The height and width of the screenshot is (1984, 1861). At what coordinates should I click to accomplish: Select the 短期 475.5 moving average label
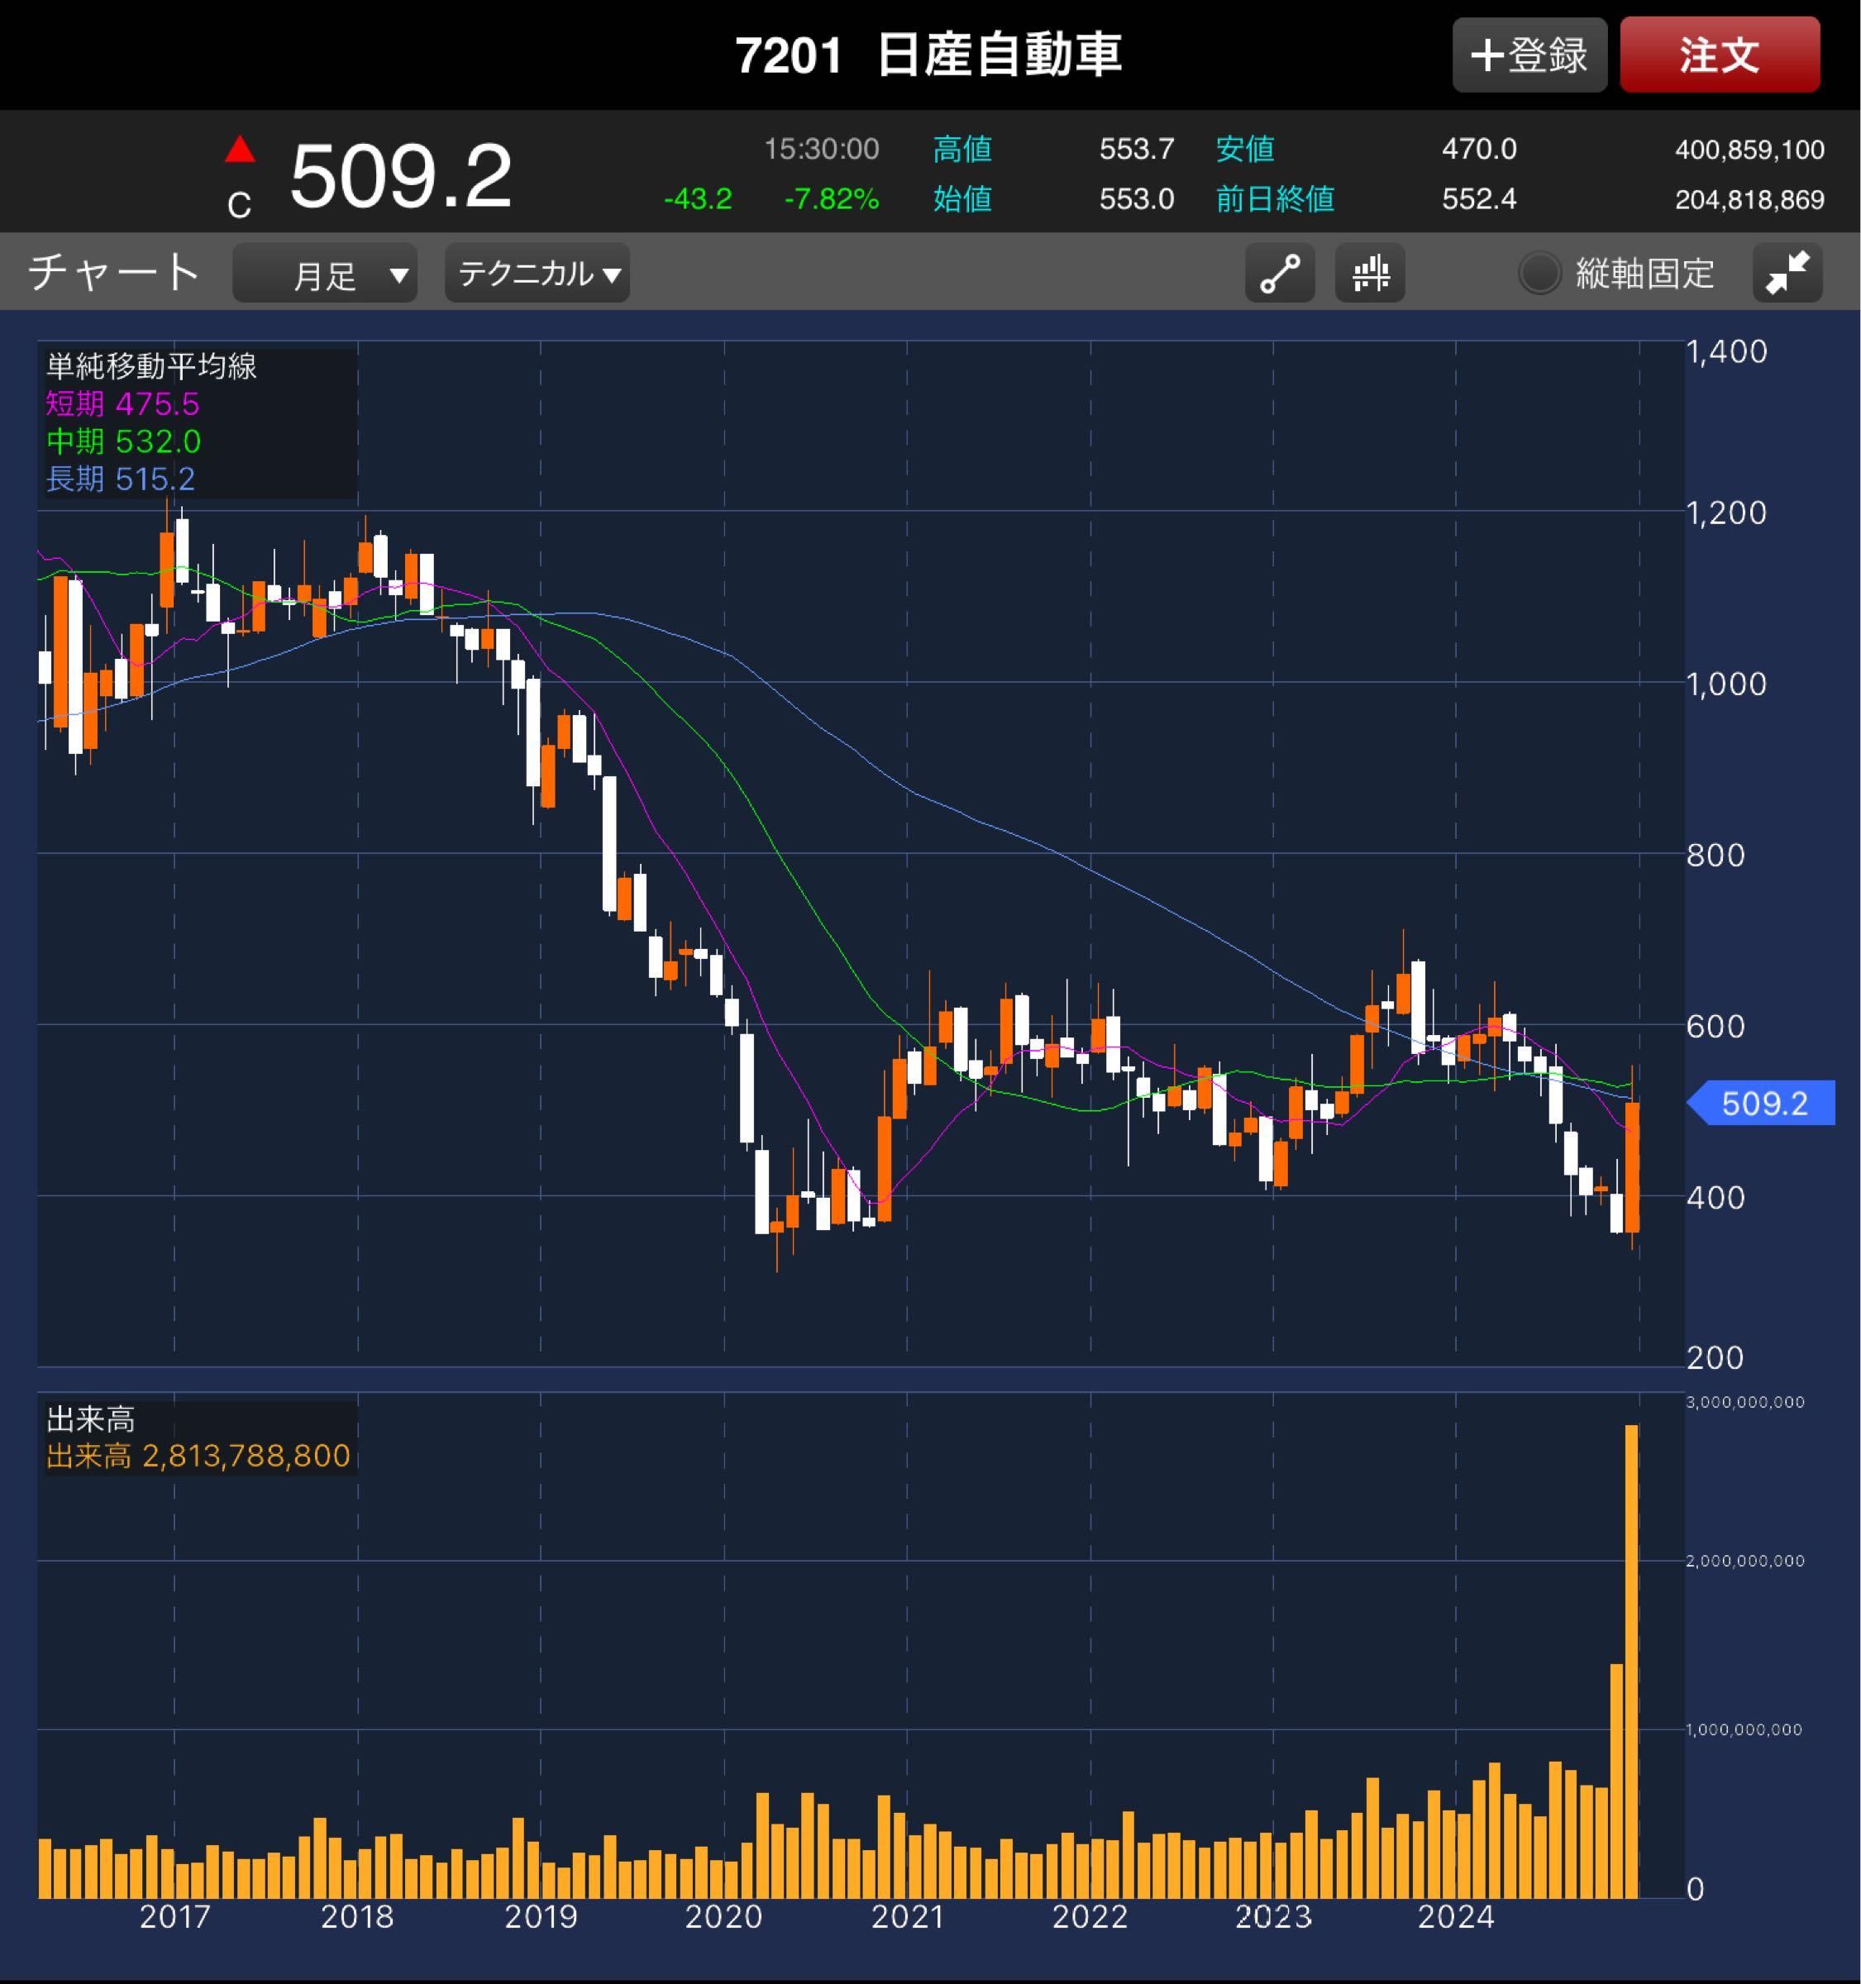pyautogui.click(x=122, y=404)
